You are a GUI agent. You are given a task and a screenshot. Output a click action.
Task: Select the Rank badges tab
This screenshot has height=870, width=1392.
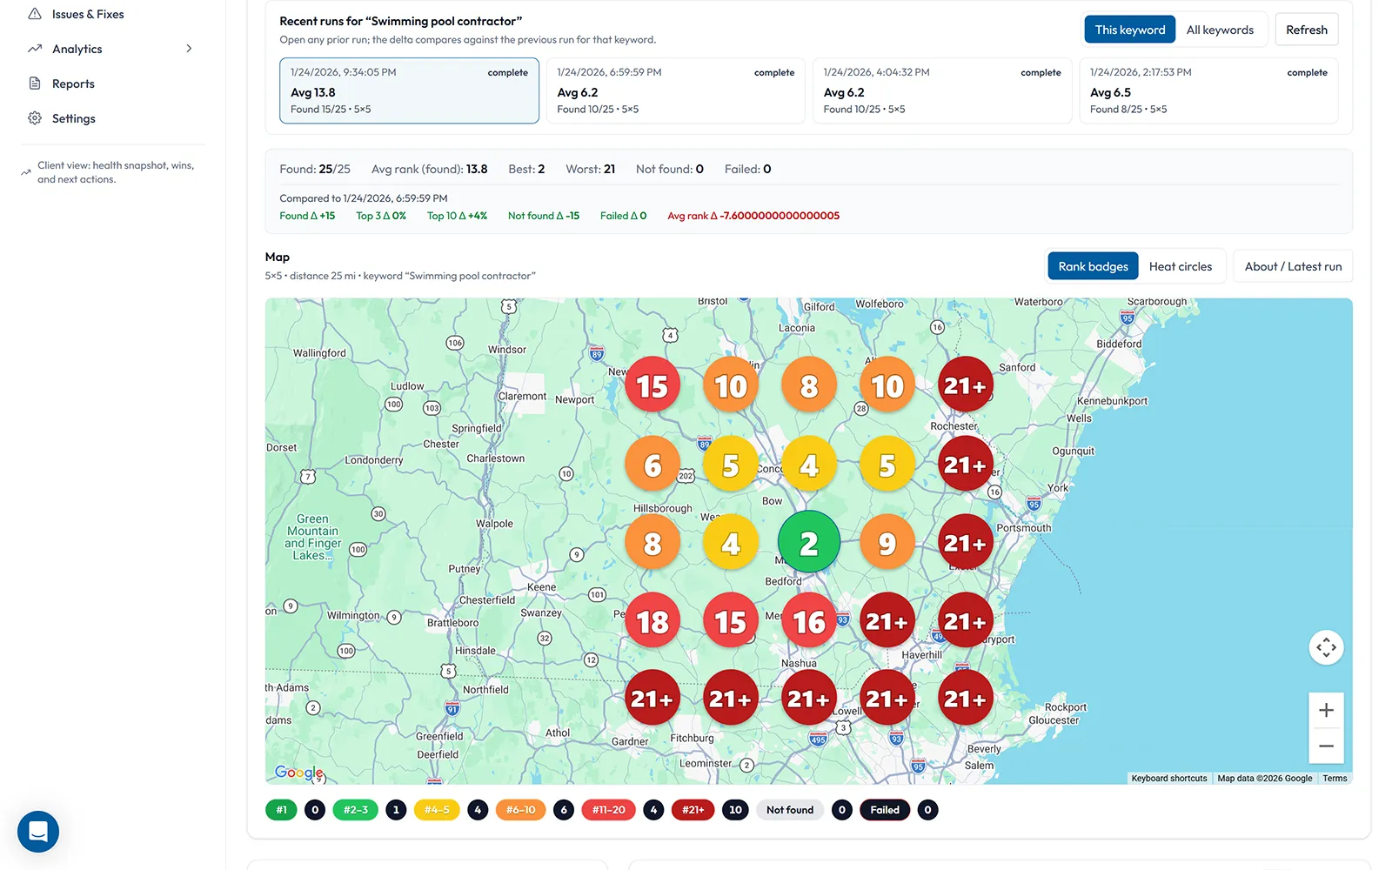click(x=1093, y=266)
